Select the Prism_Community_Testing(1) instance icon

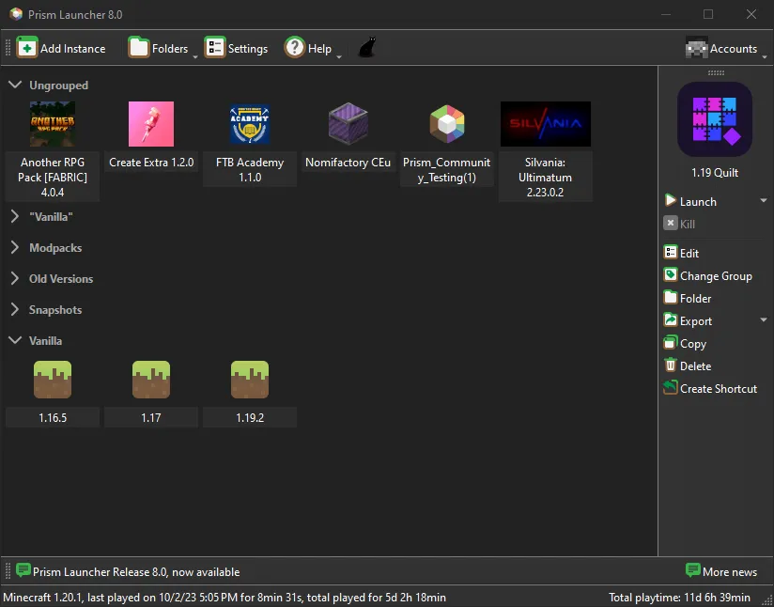tap(447, 124)
